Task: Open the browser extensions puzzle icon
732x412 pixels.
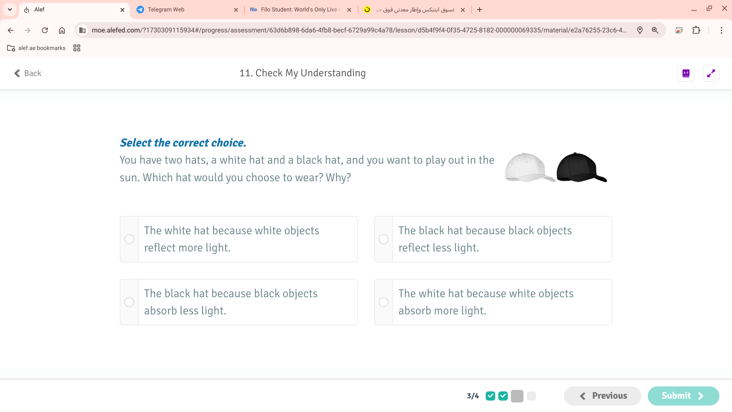Action: point(696,31)
